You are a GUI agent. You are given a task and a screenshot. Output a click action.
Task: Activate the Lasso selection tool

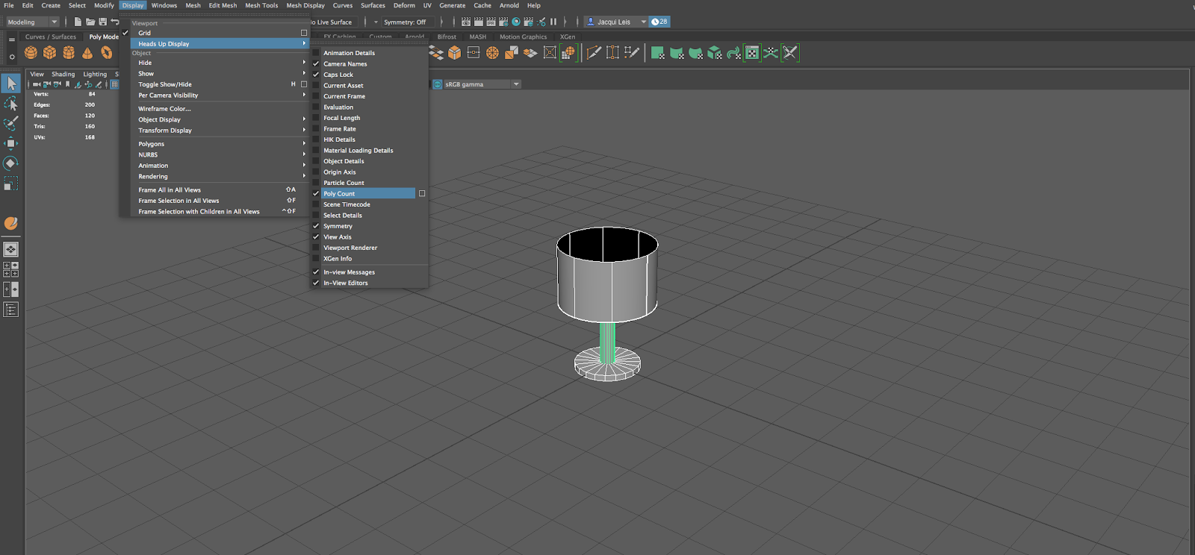11,104
